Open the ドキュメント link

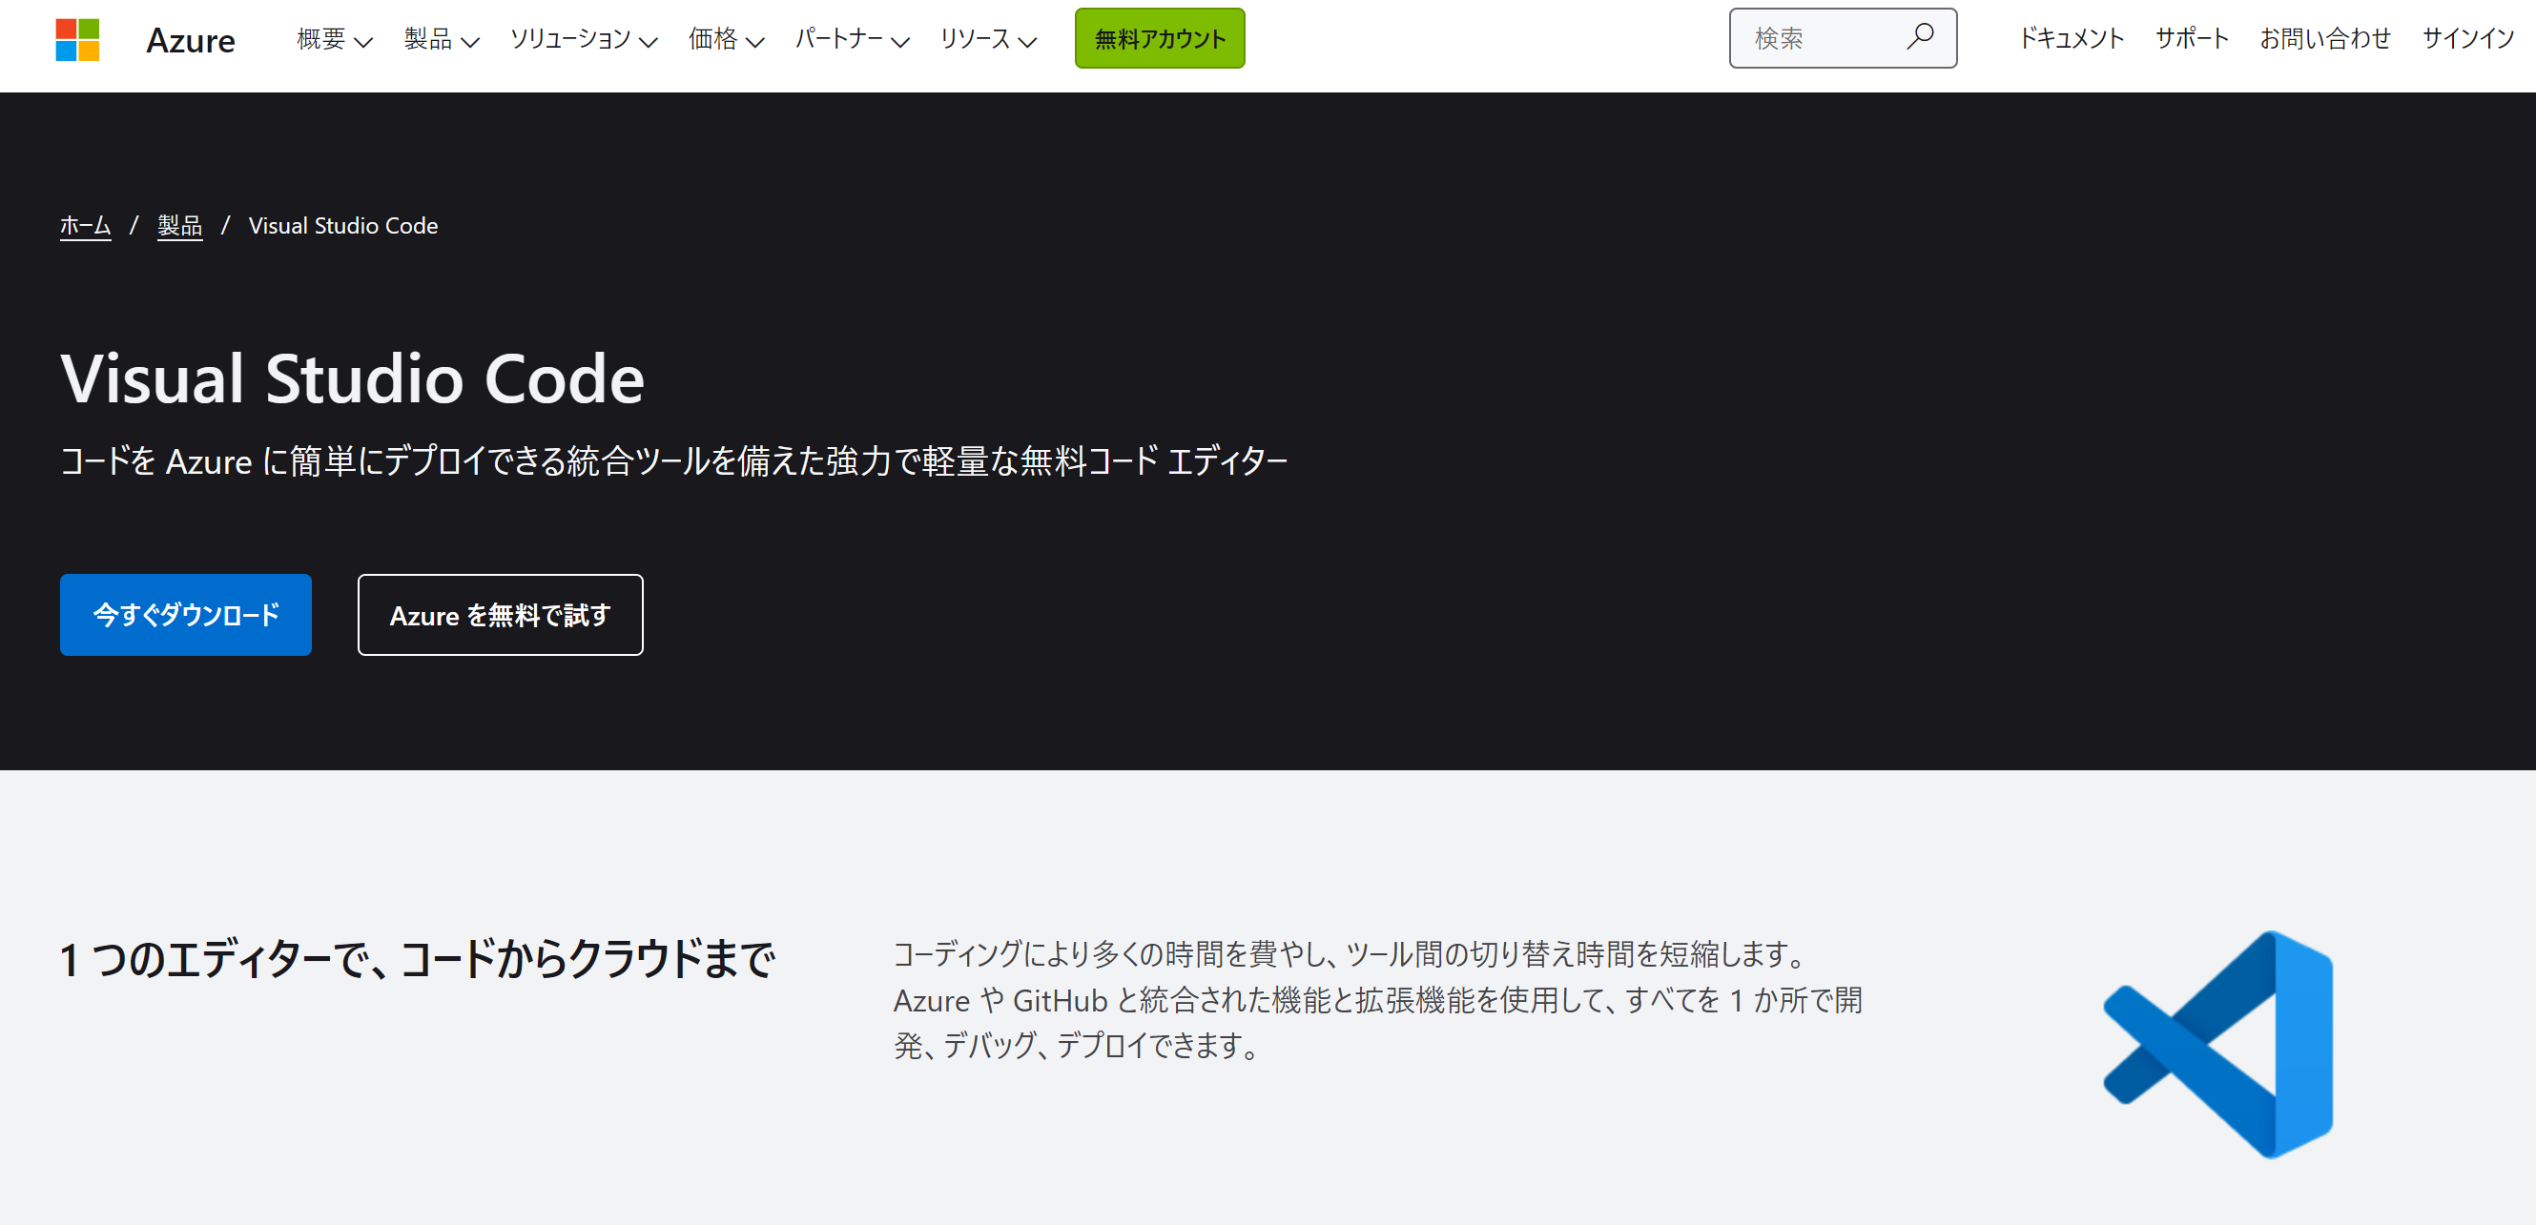(x=2072, y=38)
